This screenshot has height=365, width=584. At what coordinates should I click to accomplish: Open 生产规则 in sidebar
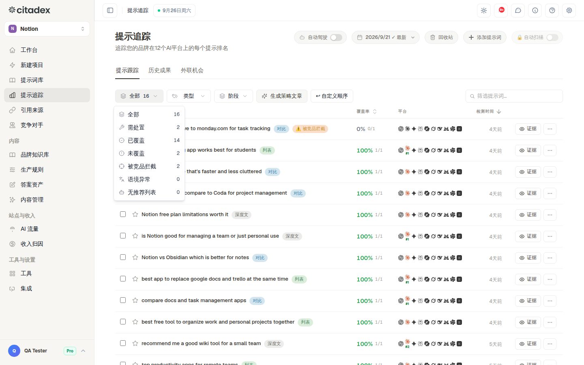click(x=47, y=170)
